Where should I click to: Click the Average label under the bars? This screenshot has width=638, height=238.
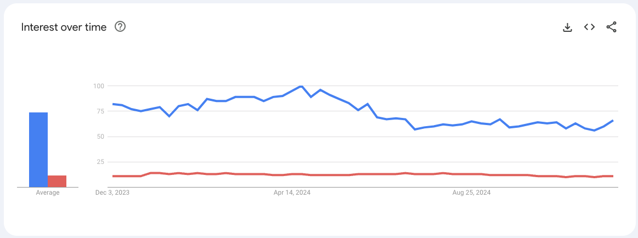point(48,193)
